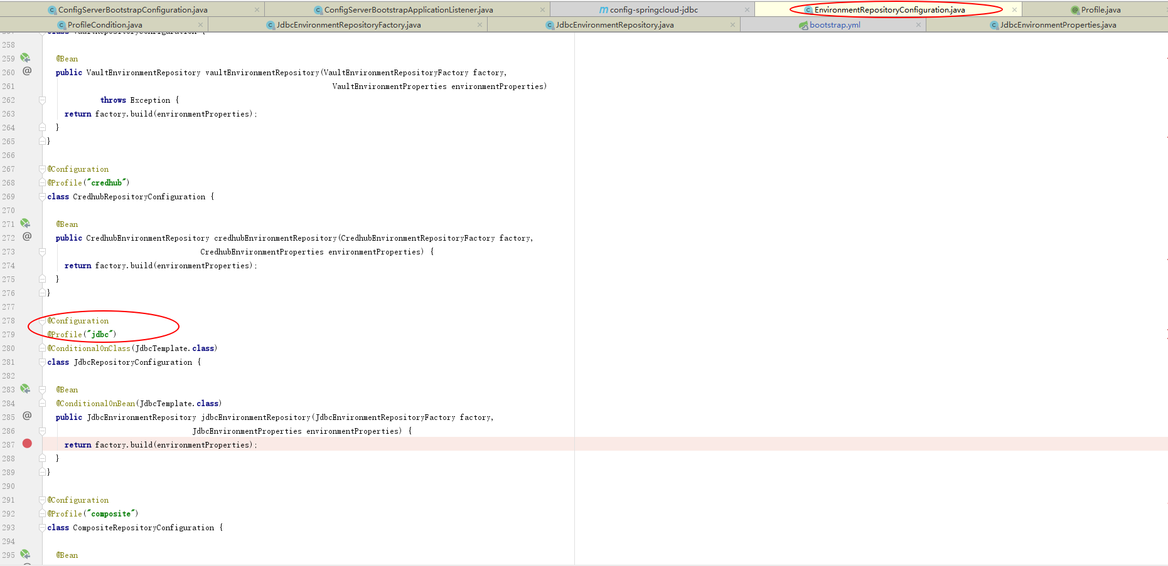Click the Bean gutter icon beside credhubEnvironmentRepository

pos(25,223)
